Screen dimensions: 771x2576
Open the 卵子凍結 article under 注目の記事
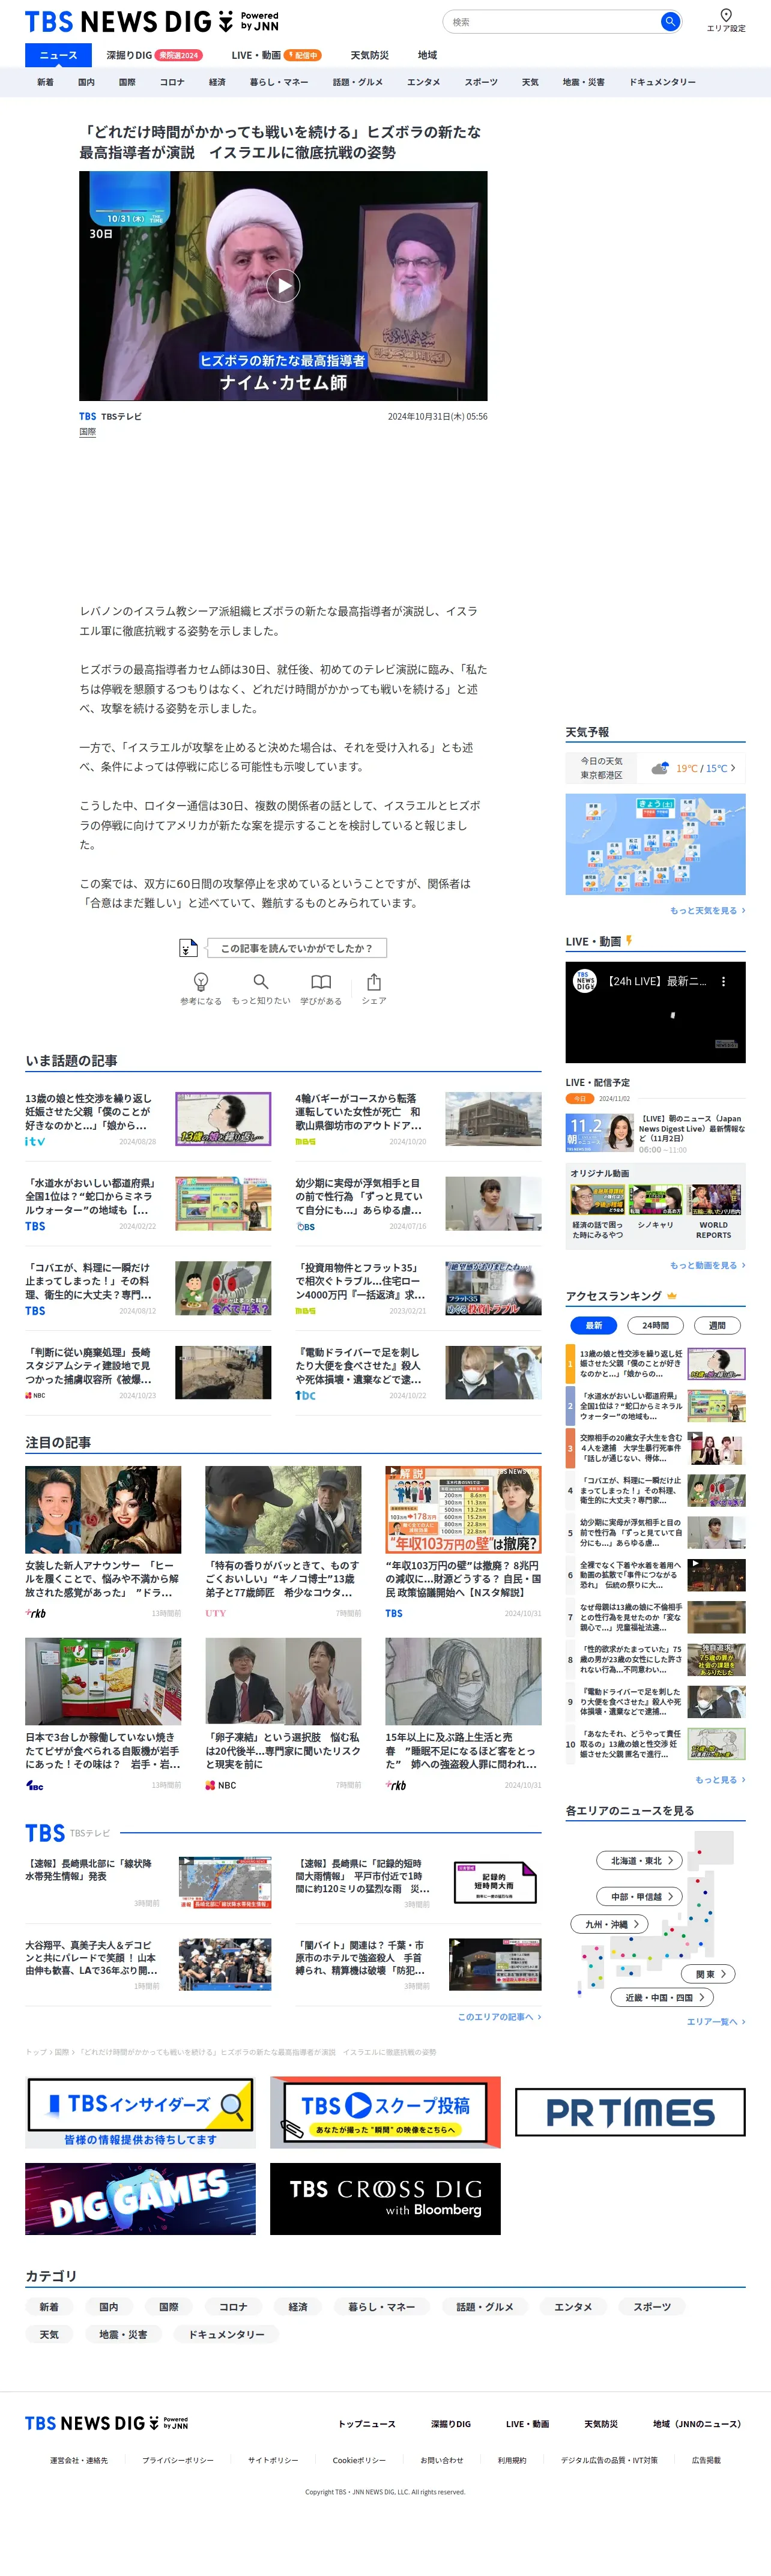[283, 1714]
